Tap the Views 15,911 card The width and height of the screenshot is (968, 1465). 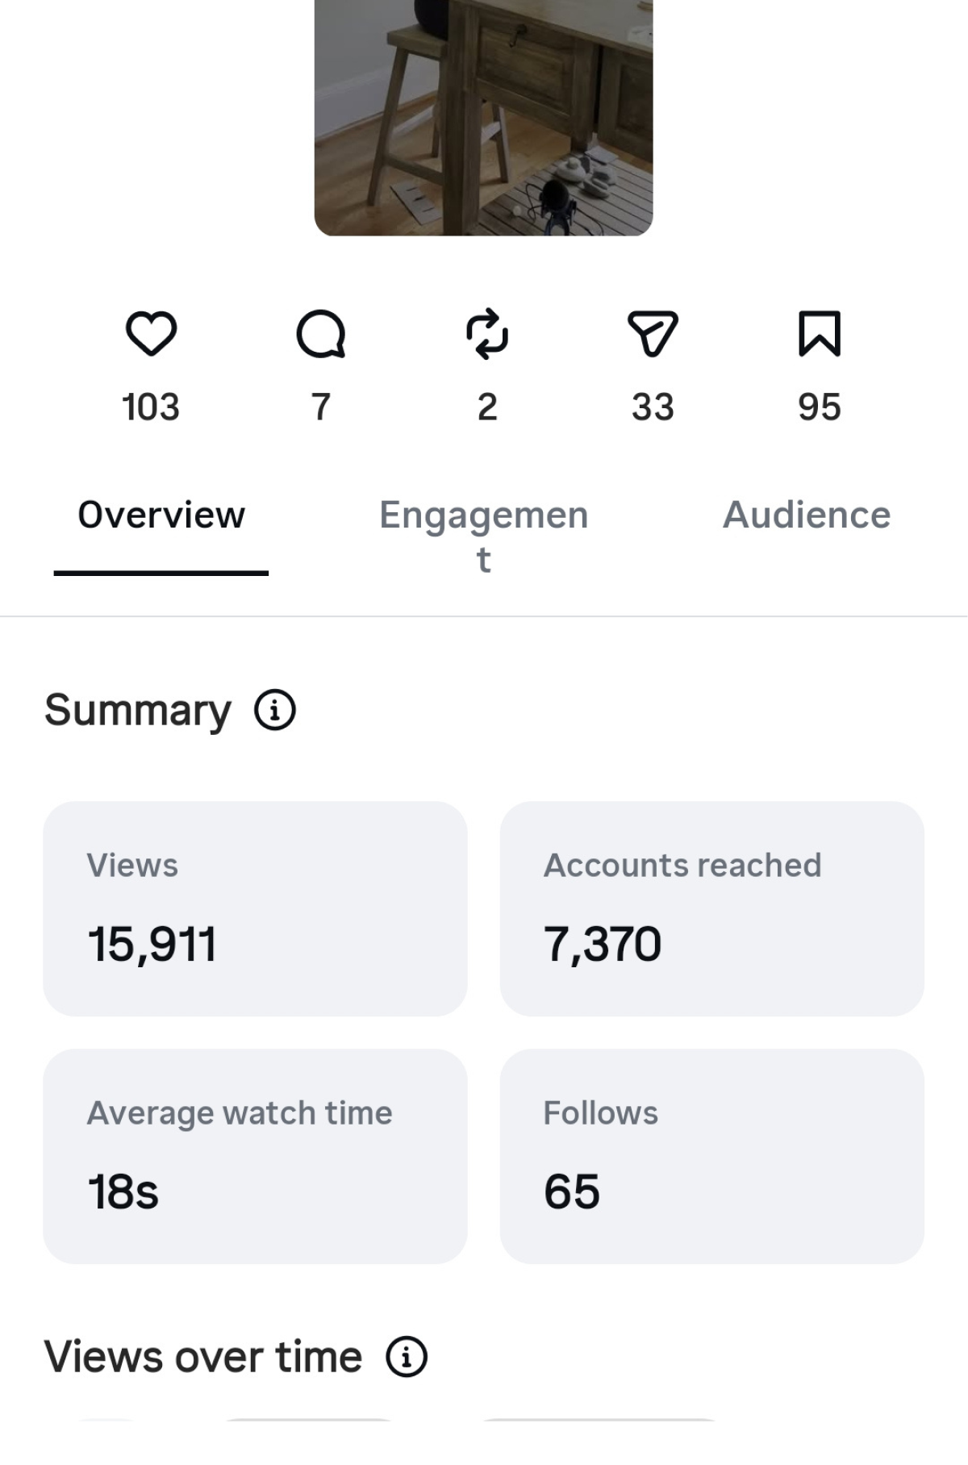coord(255,908)
